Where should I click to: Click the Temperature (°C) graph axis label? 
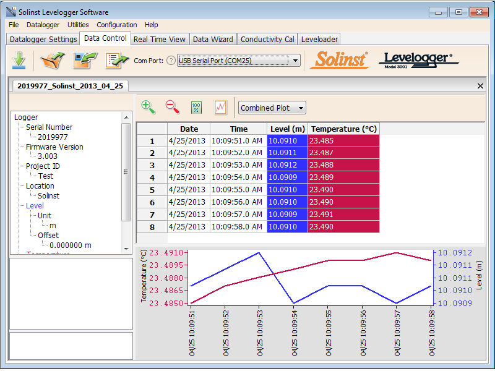[144, 276]
